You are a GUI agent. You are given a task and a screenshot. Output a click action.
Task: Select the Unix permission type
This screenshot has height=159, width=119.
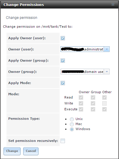click(72, 119)
